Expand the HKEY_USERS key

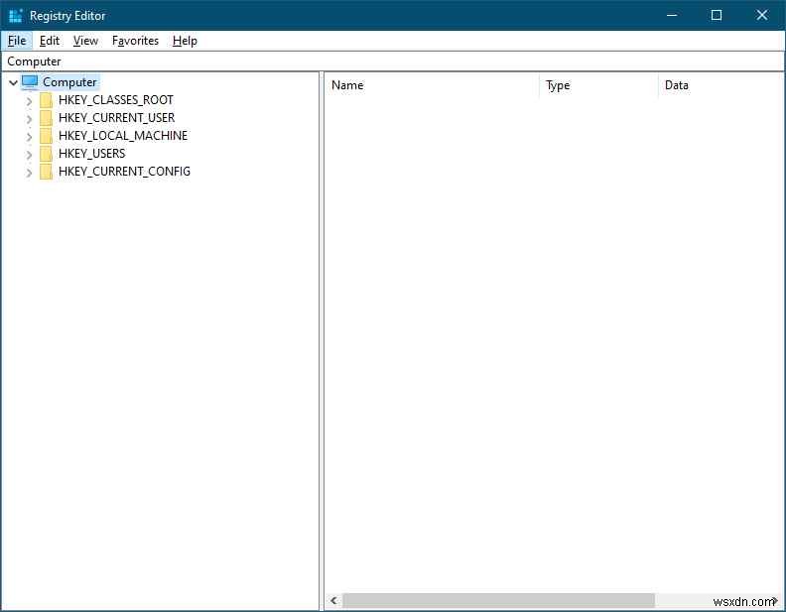point(29,155)
